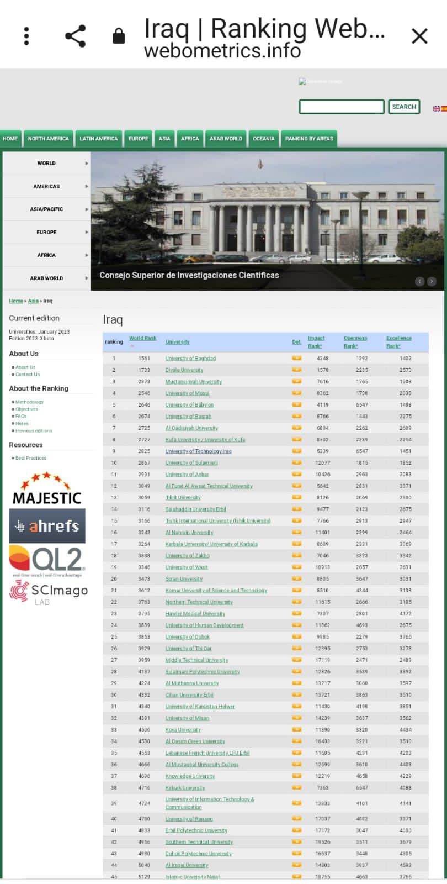Open the Objectives link
The image size is (447, 884).
(26, 409)
